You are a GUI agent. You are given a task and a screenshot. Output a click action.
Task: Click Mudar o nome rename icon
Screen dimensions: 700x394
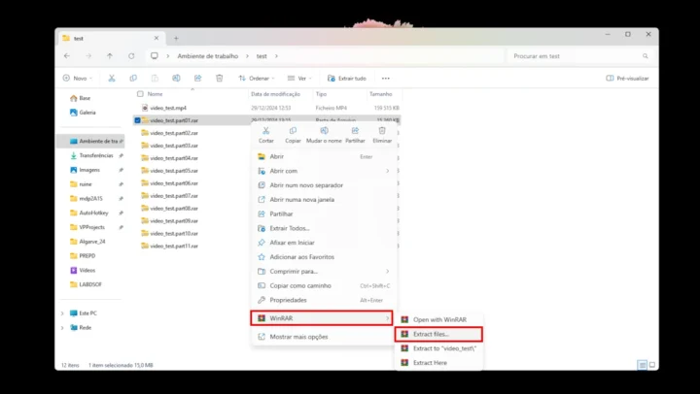(x=324, y=131)
